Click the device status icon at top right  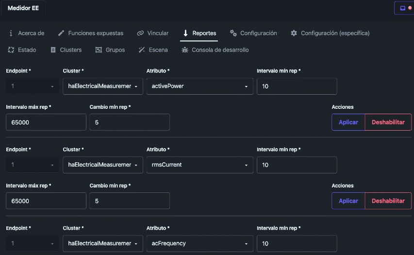point(404,8)
